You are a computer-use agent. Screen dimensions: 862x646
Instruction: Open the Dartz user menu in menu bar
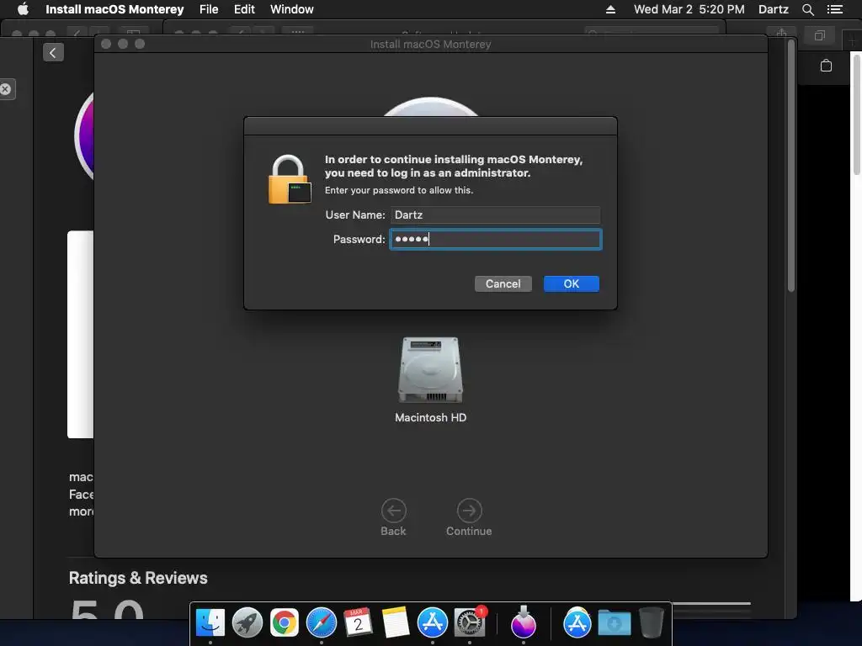coord(773,9)
